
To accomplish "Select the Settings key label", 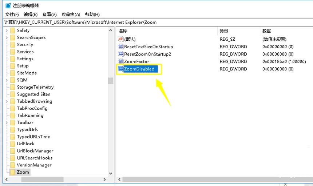I will click(25, 59).
